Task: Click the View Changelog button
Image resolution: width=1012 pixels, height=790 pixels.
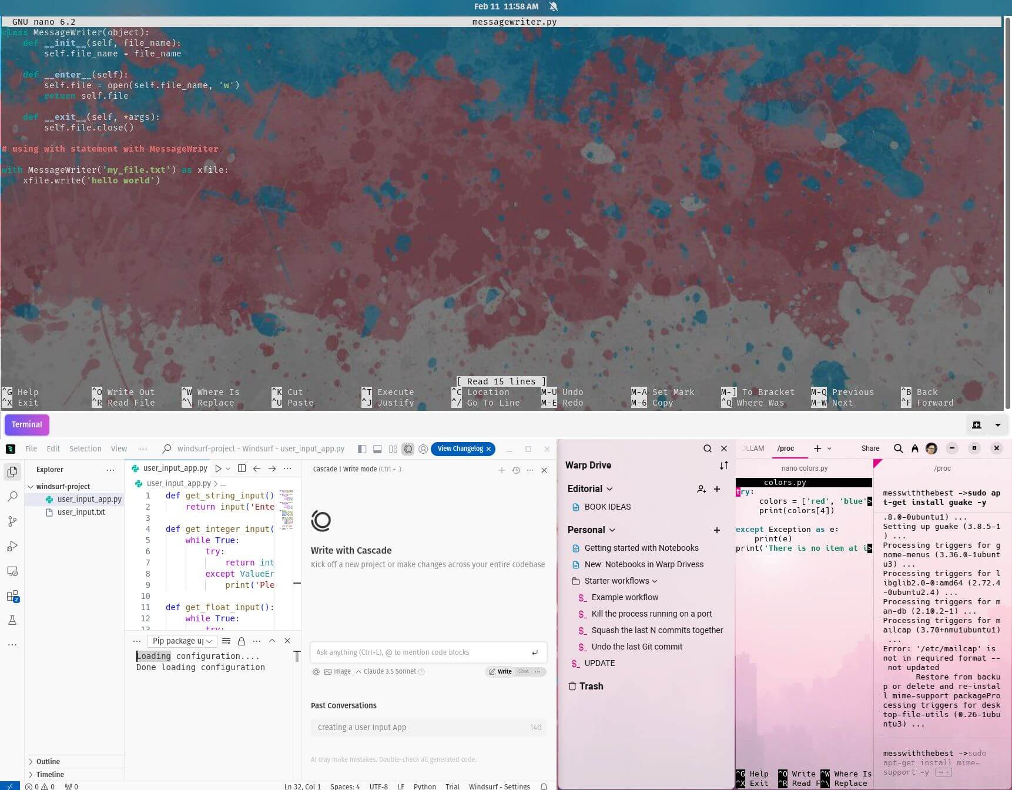Action: coord(460,448)
